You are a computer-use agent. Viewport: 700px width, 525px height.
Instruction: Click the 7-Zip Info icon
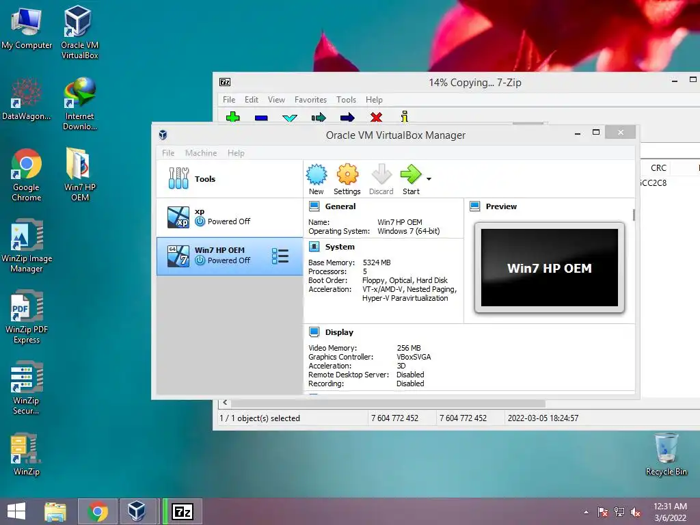pyautogui.click(x=405, y=116)
